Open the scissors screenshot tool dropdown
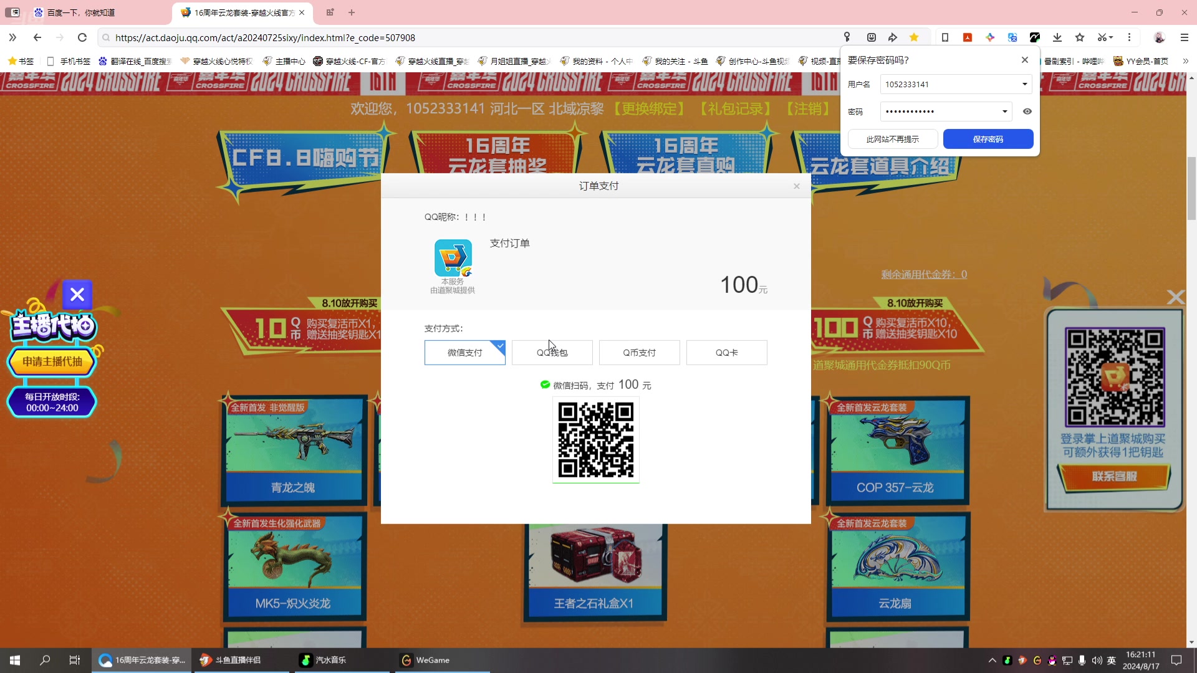The width and height of the screenshot is (1197, 673). (1105, 37)
